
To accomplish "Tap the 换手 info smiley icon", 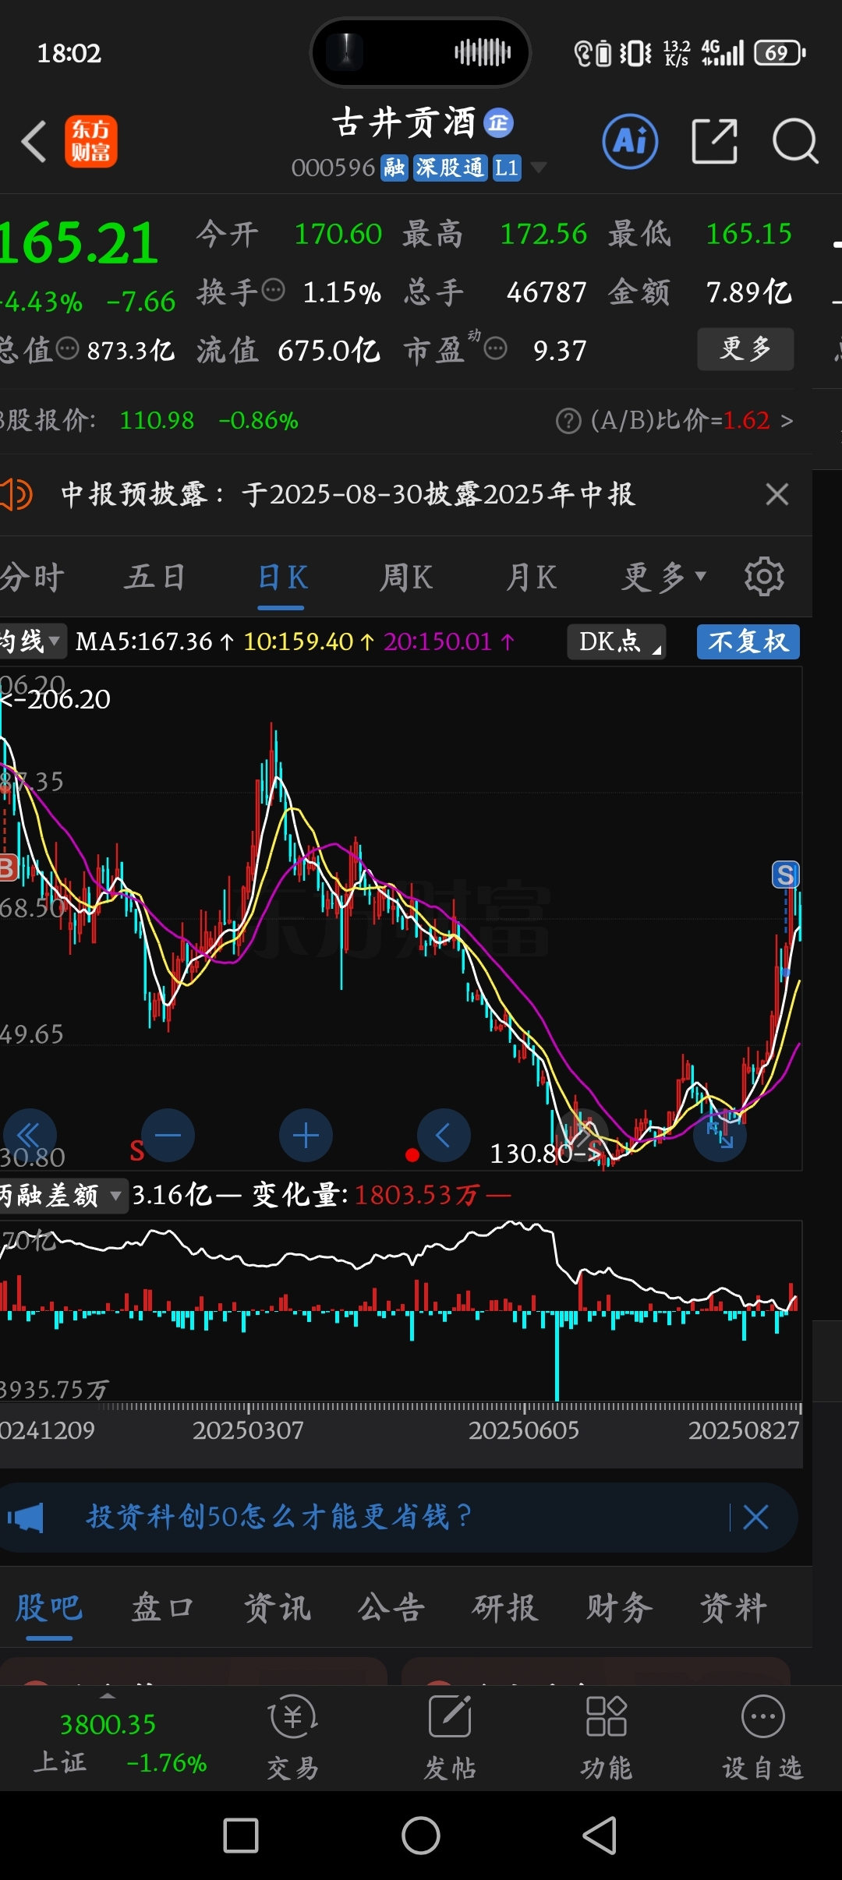I will (x=273, y=291).
